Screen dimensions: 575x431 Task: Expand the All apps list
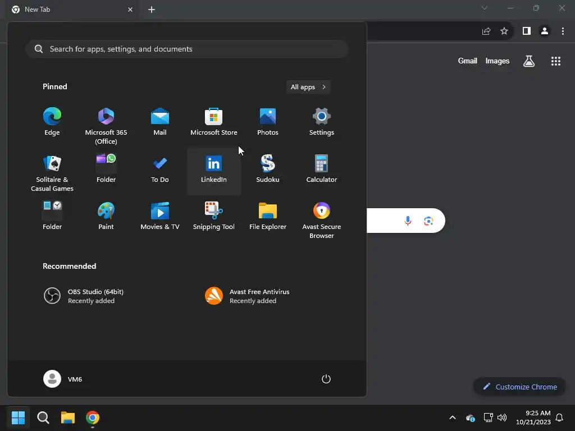[x=308, y=87]
